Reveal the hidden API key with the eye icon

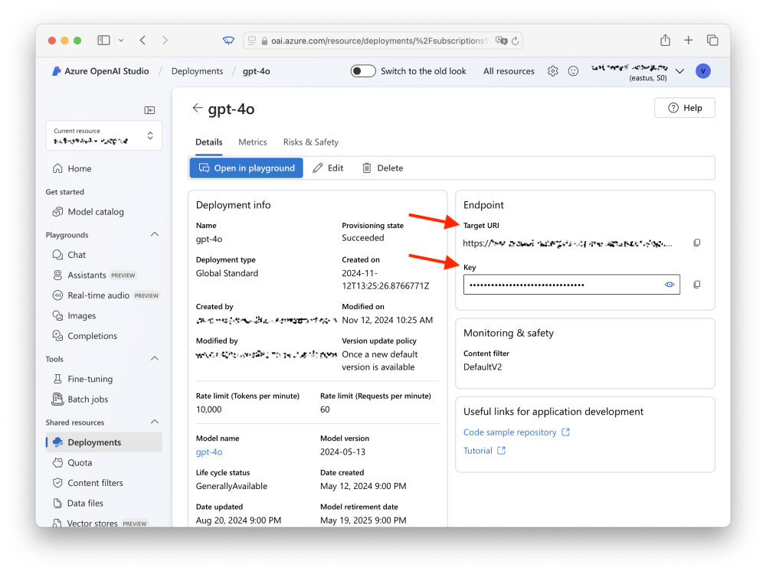point(669,284)
